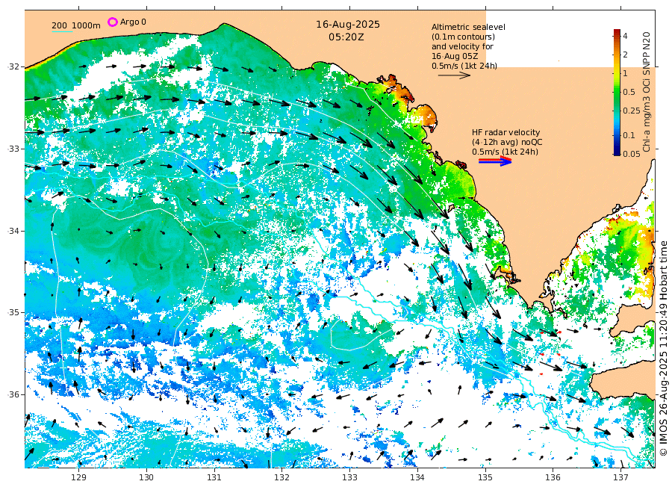The width and height of the screenshot is (672, 493).
Task: Click the latitude axis label "-34"
Action: [x=13, y=231]
